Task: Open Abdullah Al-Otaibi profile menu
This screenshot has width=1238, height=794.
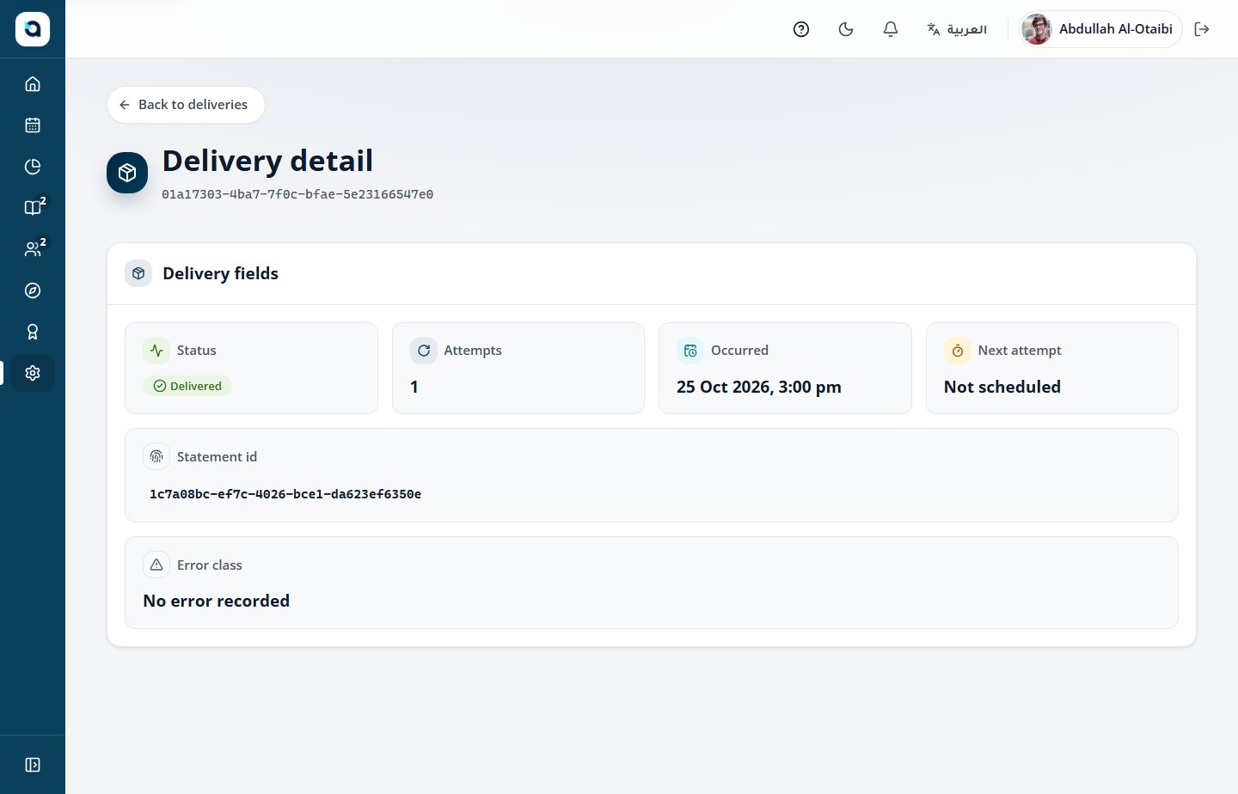Action: (1100, 29)
